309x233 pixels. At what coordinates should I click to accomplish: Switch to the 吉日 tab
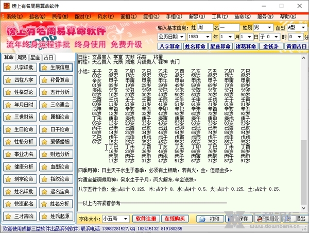point(48,57)
